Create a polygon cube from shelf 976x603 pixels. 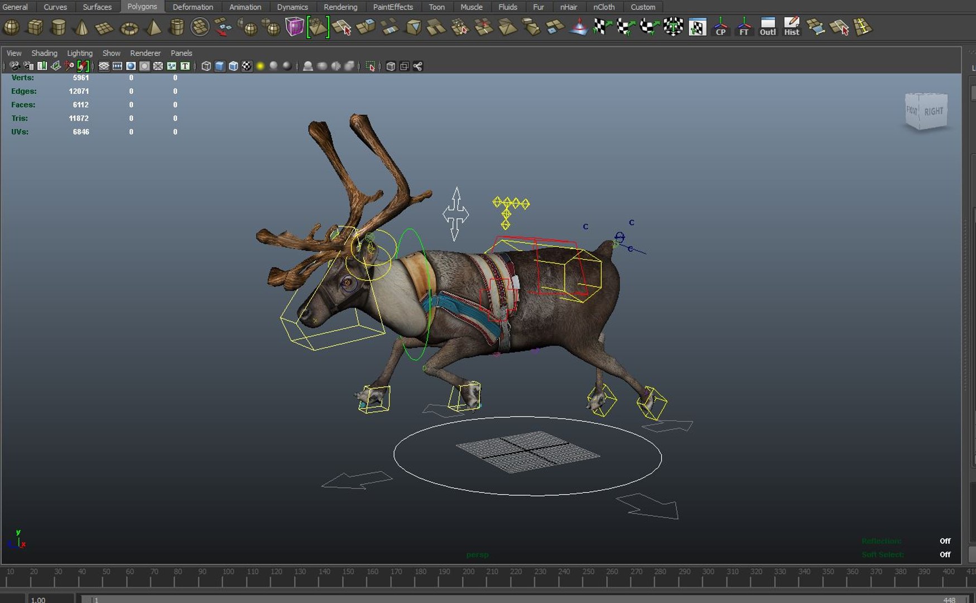click(x=35, y=27)
